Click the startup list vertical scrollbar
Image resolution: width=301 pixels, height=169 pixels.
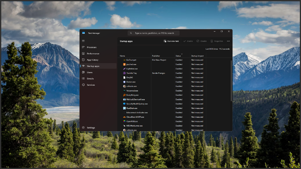click(231, 80)
